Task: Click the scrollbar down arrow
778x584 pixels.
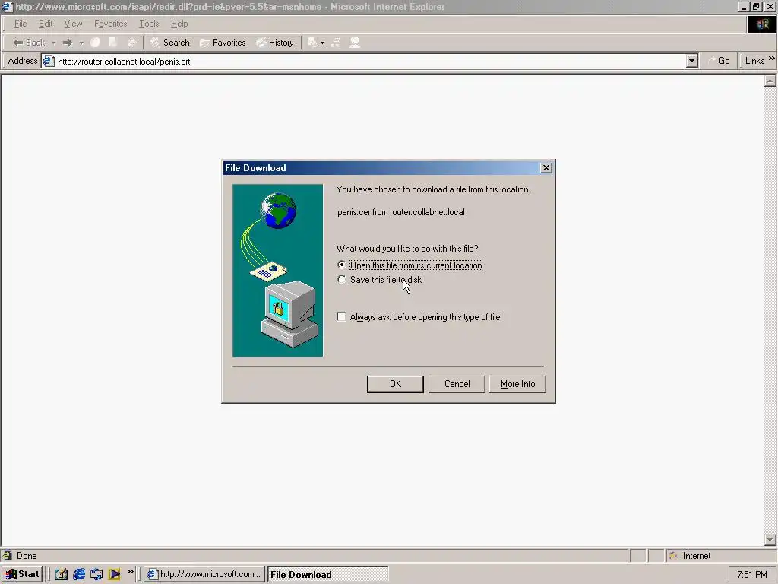Action: coord(770,539)
